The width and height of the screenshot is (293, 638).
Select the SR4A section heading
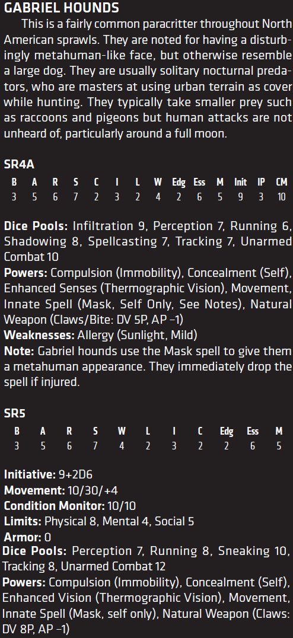tap(19, 164)
